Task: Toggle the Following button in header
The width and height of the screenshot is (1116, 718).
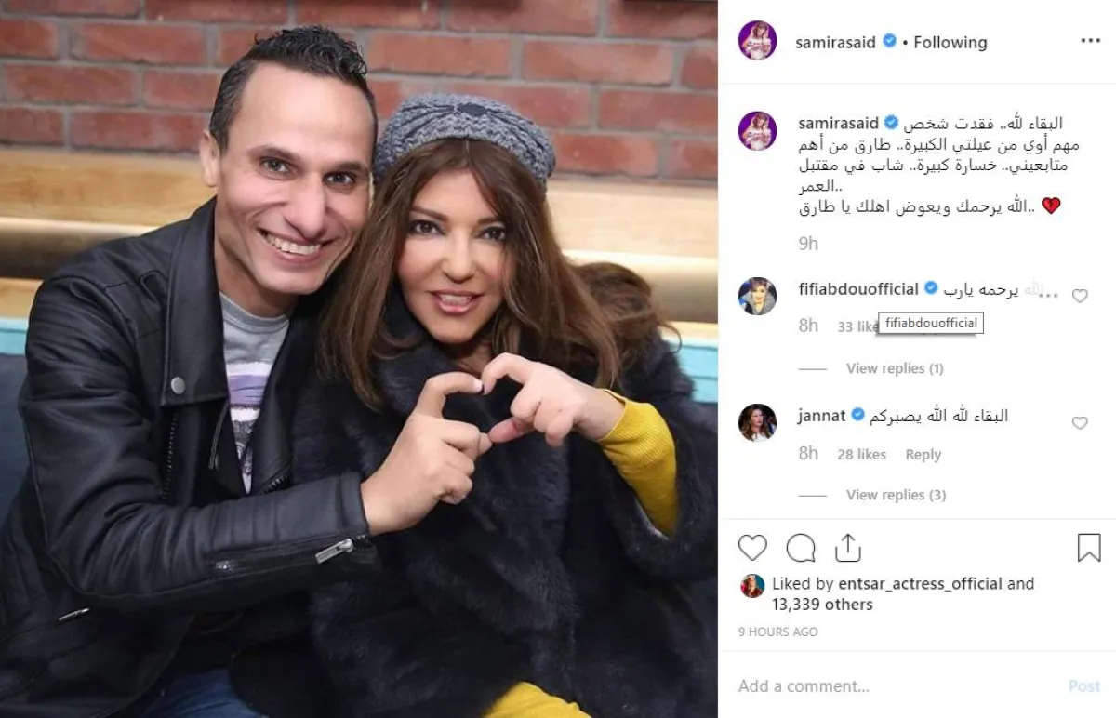Action: (x=950, y=42)
